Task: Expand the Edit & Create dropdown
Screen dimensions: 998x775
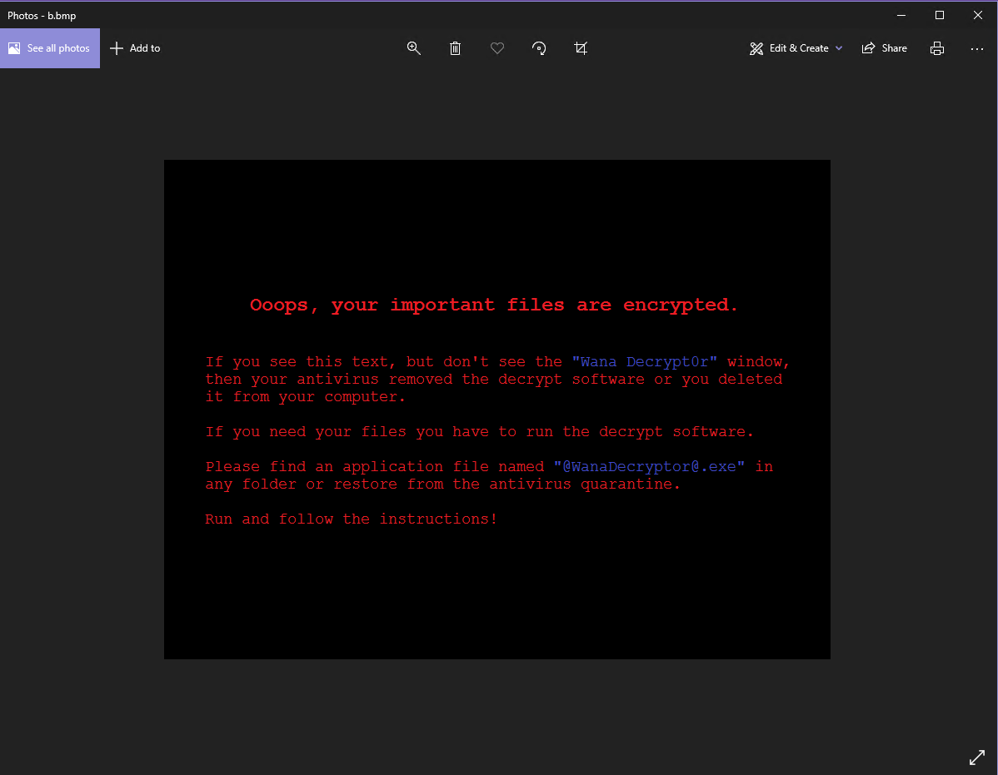Action: click(796, 48)
